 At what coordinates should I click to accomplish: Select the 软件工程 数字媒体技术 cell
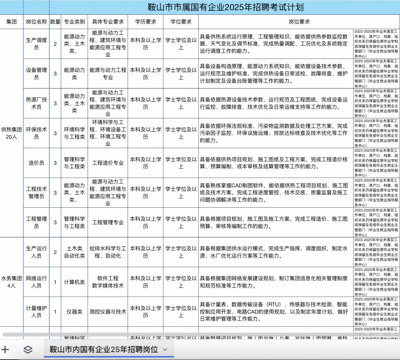click(x=108, y=282)
